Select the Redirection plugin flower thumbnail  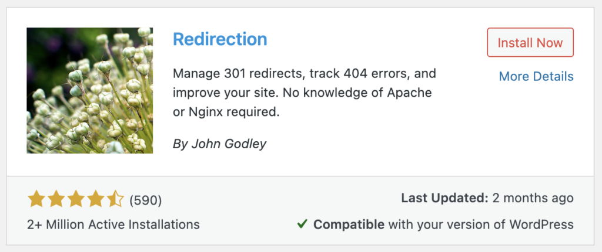click(x=90, y=90)
